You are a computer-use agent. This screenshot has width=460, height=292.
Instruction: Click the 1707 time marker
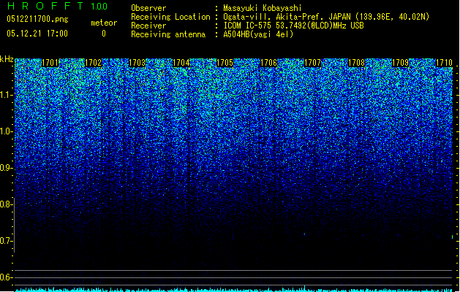click(313, 63)
